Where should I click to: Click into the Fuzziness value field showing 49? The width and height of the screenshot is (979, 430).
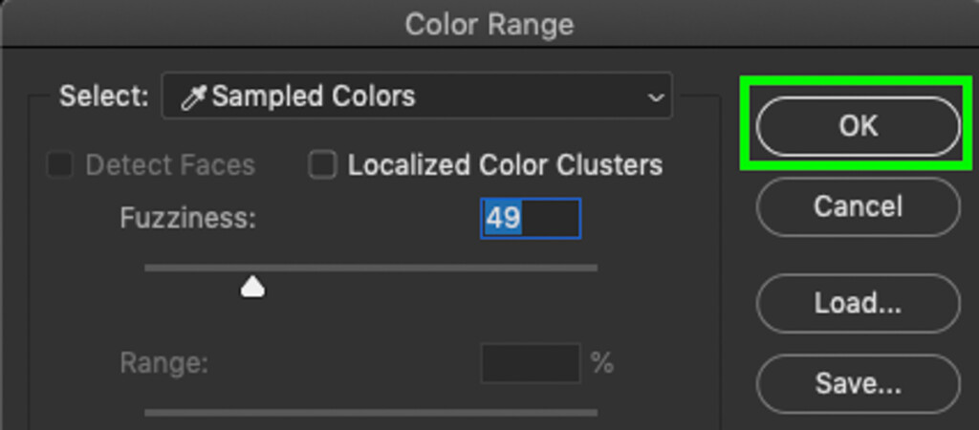pyautogui.click(x=531, y=219)
